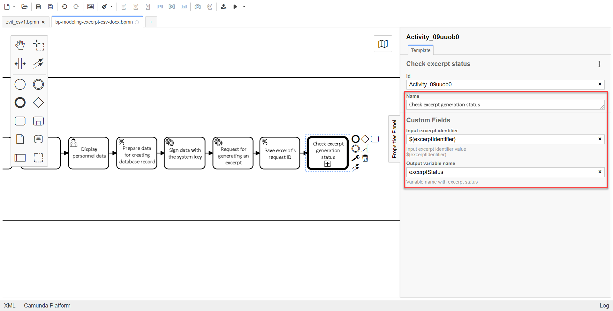The image size is (613, 311).
Task: Distribute elements horizontally
Action: click(198, 6)
